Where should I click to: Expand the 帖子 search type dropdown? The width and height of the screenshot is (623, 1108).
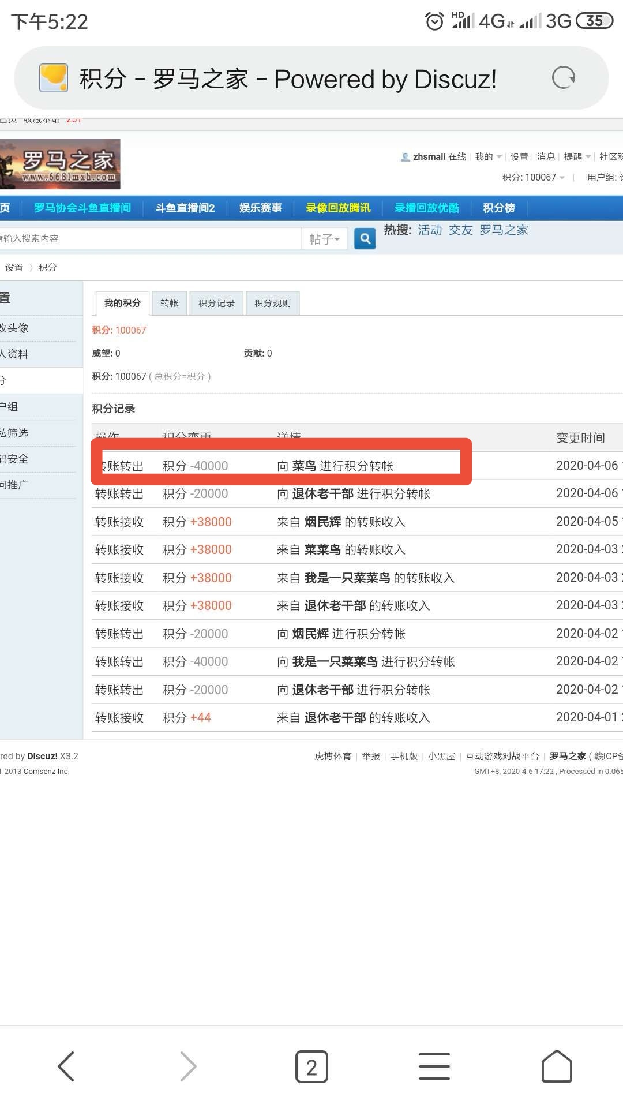pyautogui.click(x=324, y=239)
